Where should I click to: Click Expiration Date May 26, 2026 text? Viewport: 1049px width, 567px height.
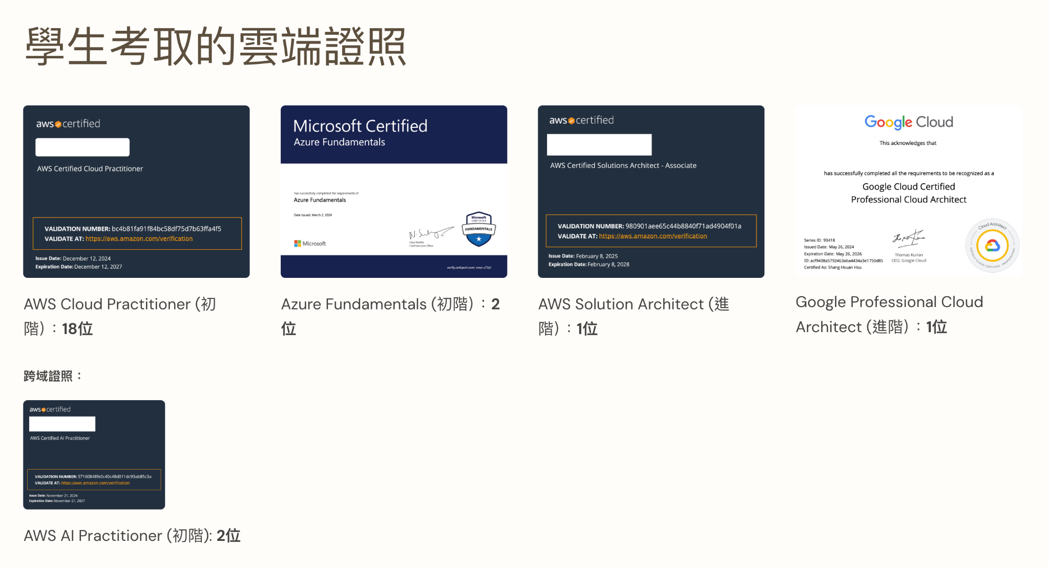coord(833,254)
